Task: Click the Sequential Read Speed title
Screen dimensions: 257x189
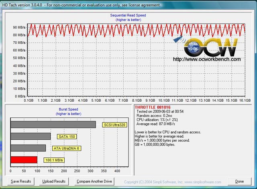Action: pos(128,15)
